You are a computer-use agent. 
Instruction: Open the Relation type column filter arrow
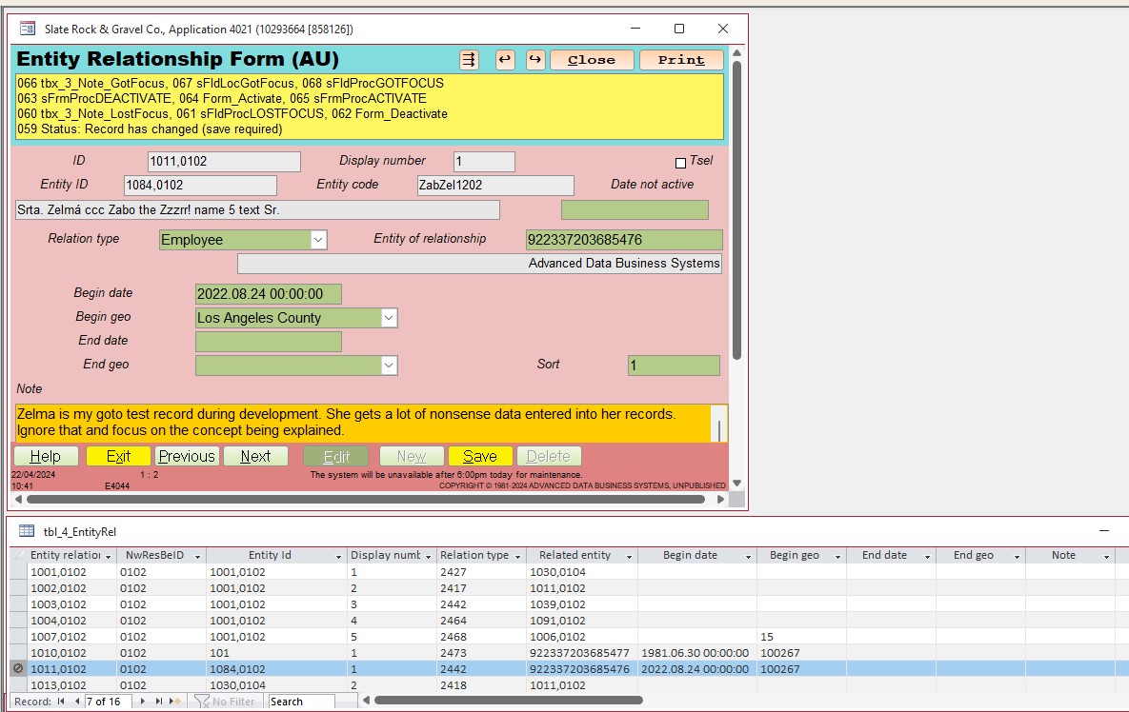point(518,556)
